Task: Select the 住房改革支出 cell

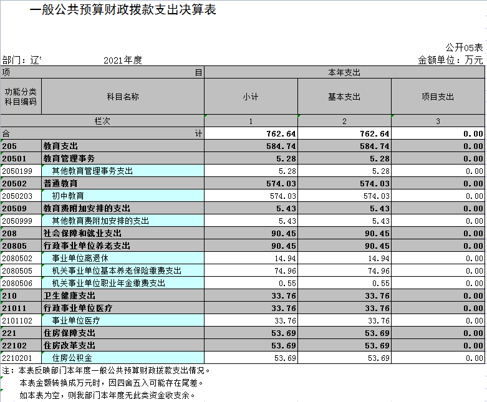Action: coord(123,345)
